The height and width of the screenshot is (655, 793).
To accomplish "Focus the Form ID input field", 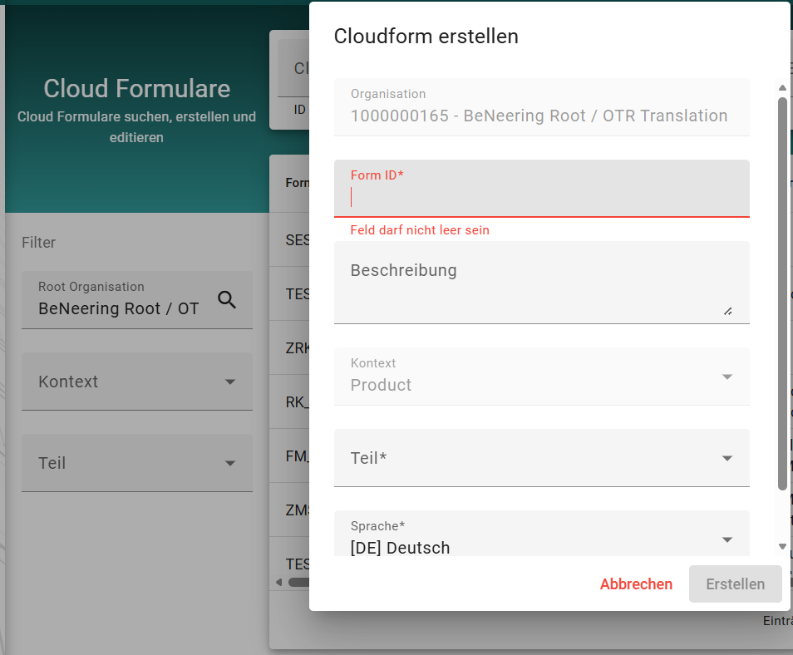I will [x=540, y=198].
